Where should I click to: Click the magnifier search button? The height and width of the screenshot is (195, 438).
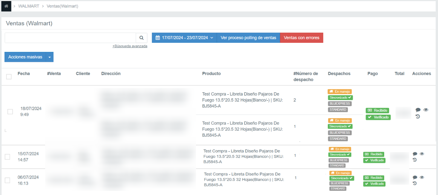(142, 38)
